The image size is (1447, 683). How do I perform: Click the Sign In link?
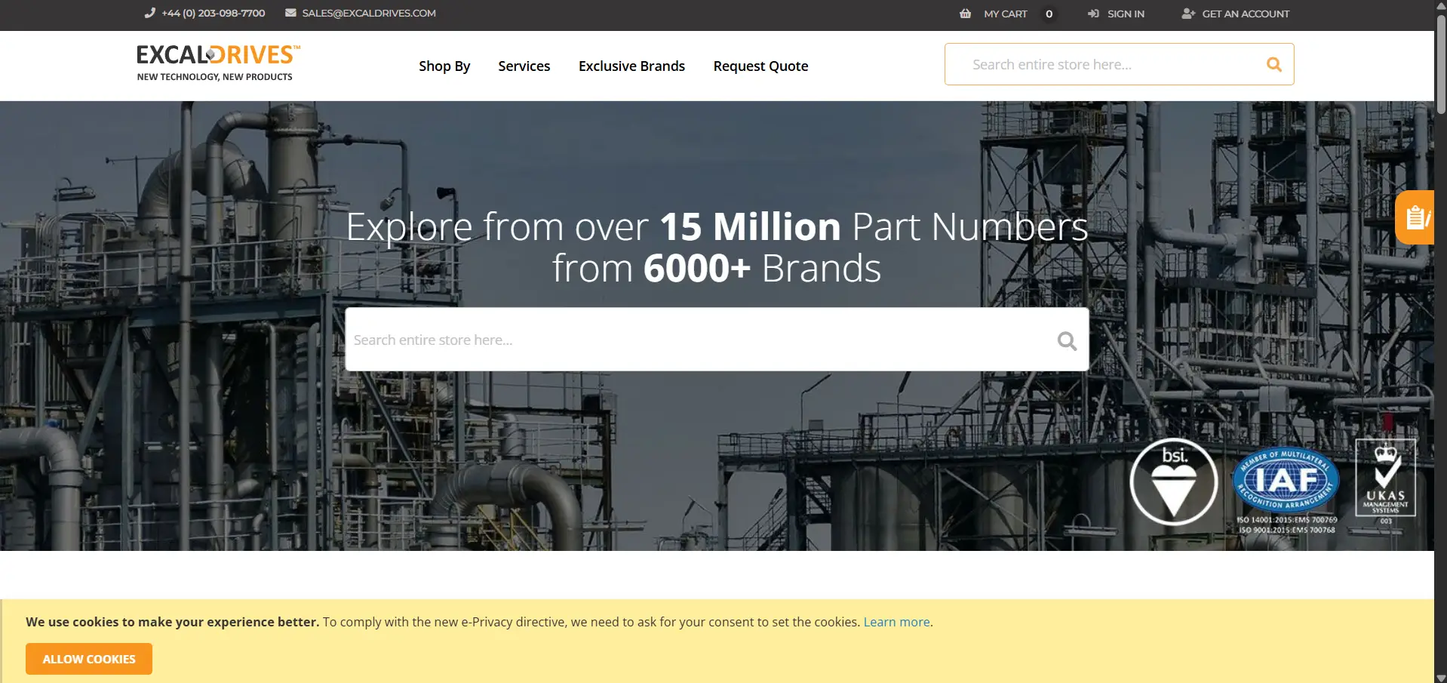click(x=1126, y=14)
